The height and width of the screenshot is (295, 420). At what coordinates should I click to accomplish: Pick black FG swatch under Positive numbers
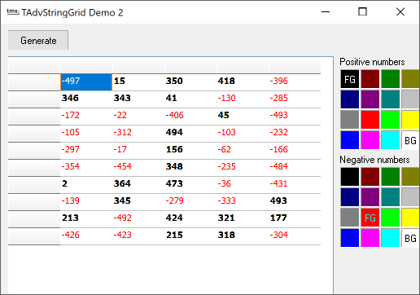[350, 79]
